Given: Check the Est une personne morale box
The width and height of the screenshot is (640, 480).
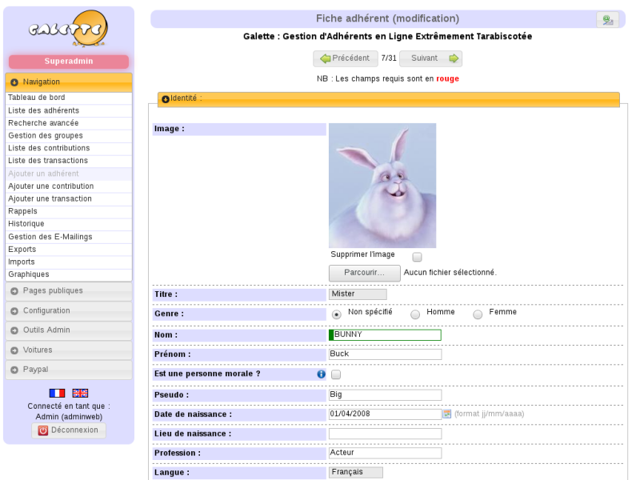Looking at the screenshot, I should [x=336, y=374].
